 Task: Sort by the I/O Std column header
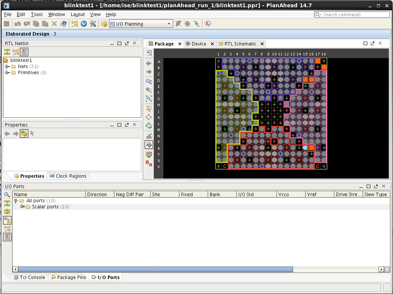tap(256, 194)
